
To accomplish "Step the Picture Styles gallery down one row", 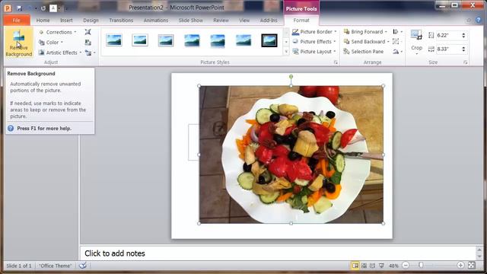I will point(286,42).
